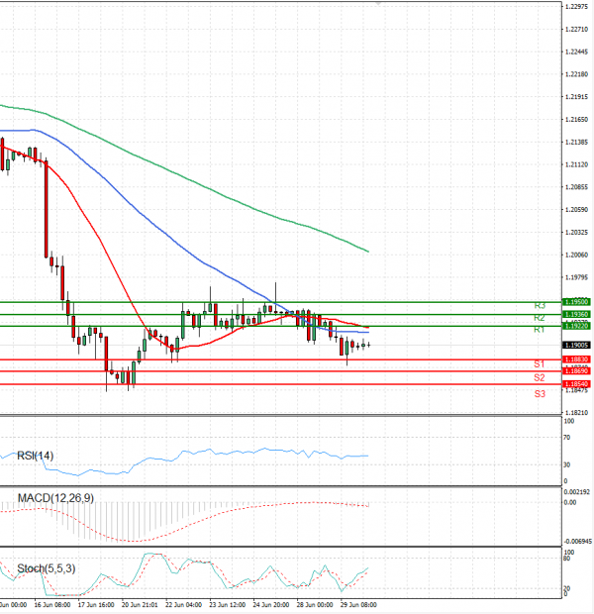
Task: Click the 1.18690 support price tag
Action: coord(576,370)
